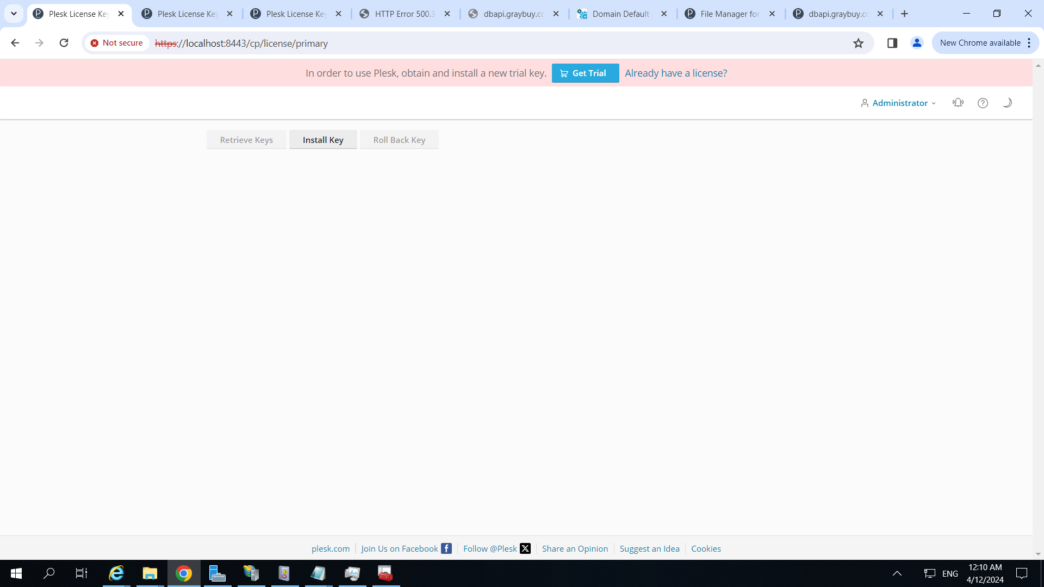Click the Install Key button
Screen dimensions: 1044x587
click(x=323, y=140)
